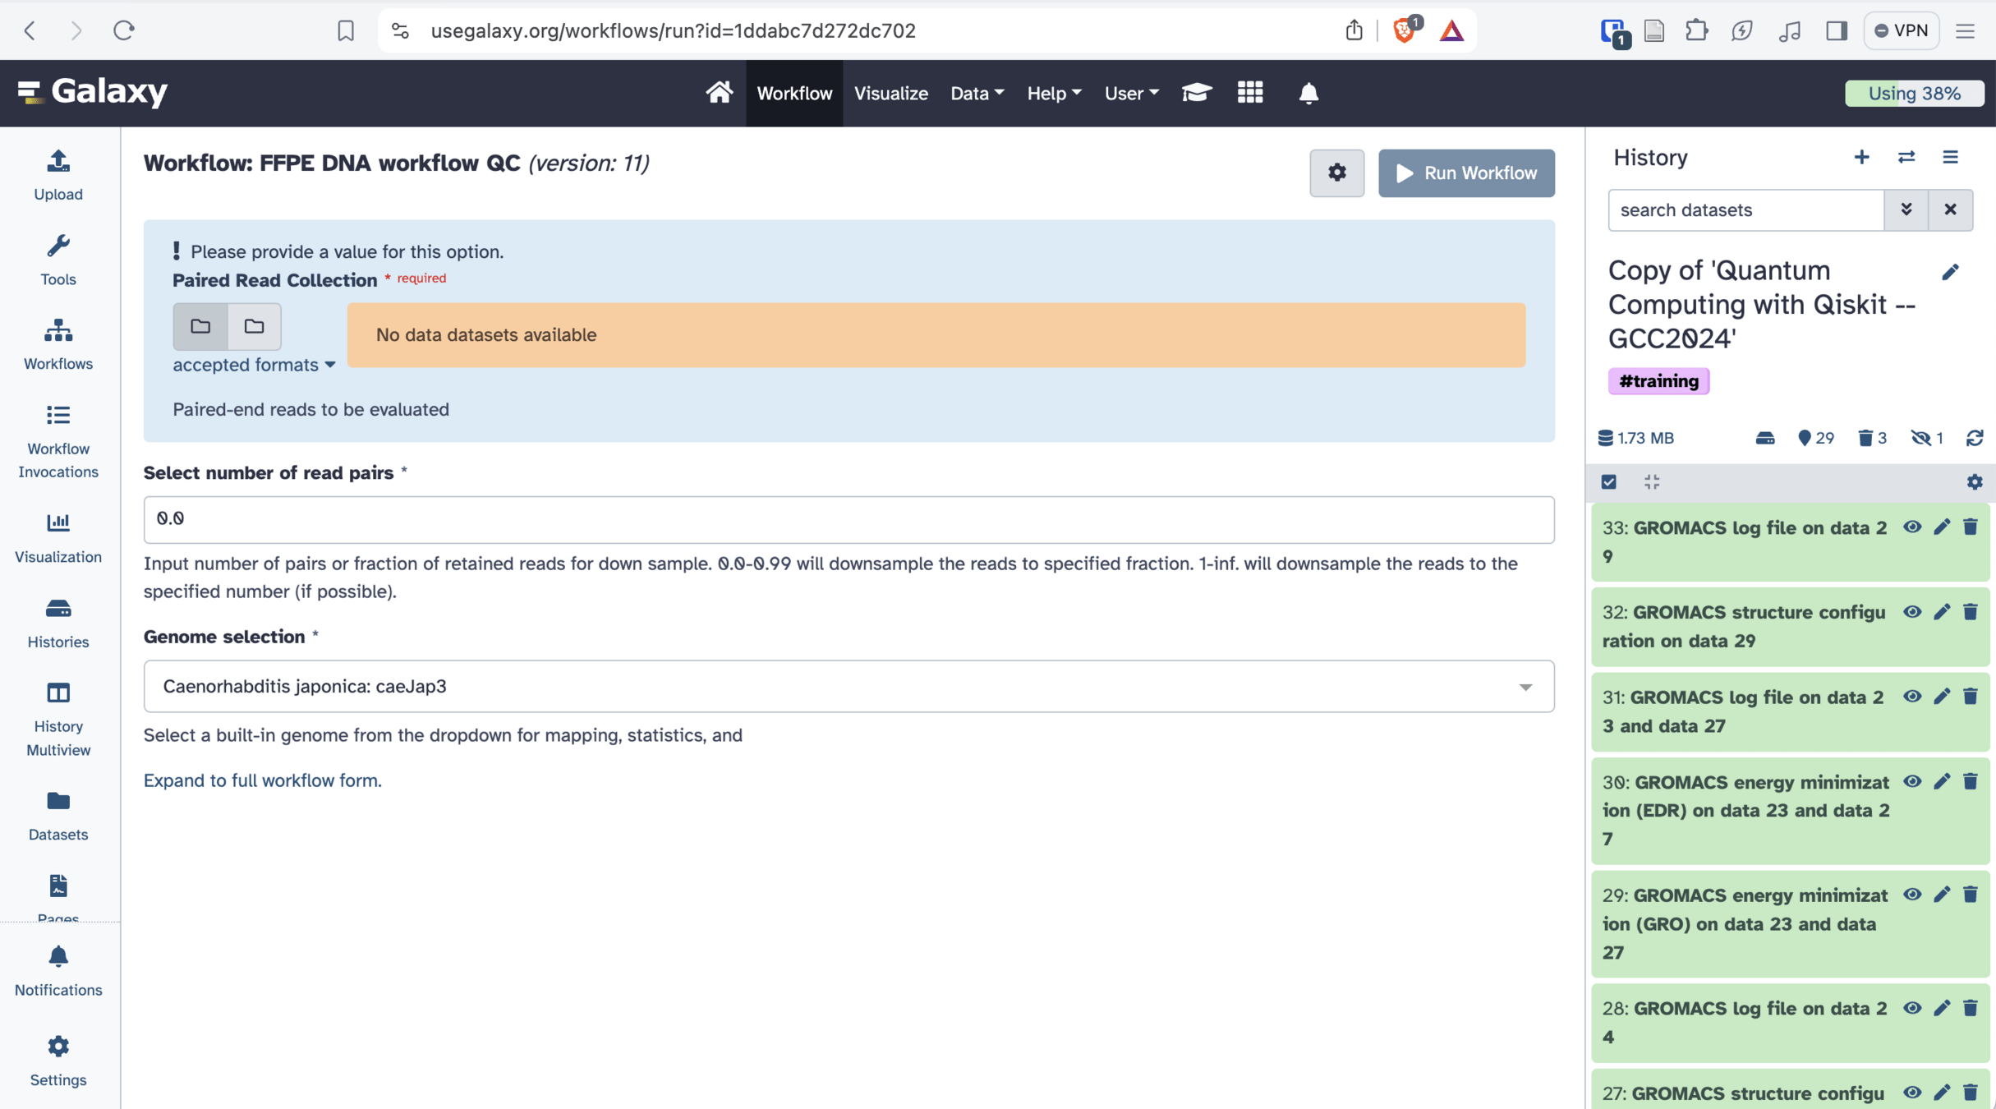
Task: Click Expand to full workflow form link
Action: 262,780
